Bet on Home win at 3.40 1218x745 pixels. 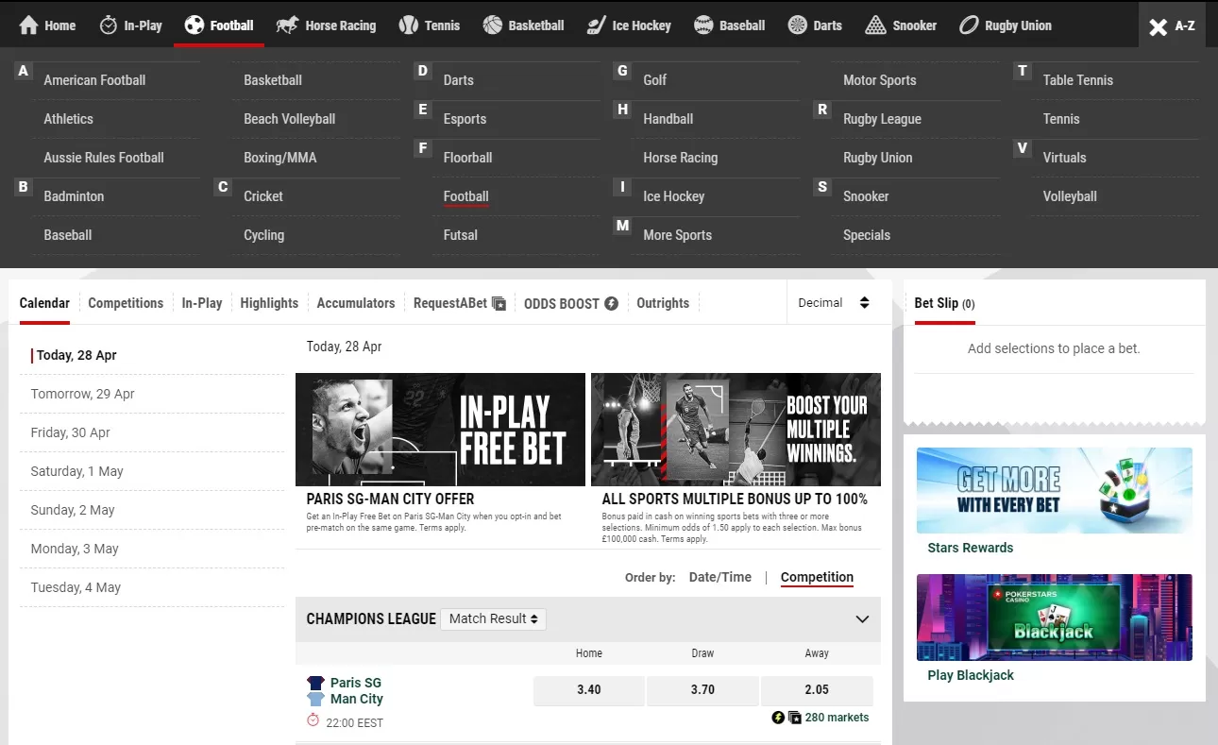click(589, 690)
